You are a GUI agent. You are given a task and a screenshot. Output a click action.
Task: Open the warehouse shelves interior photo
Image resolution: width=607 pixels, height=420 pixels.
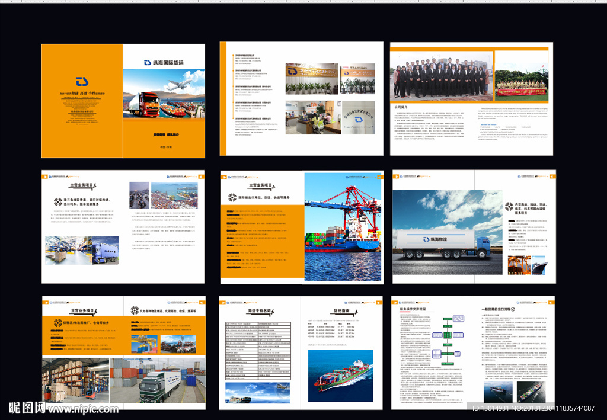(68, 251)
